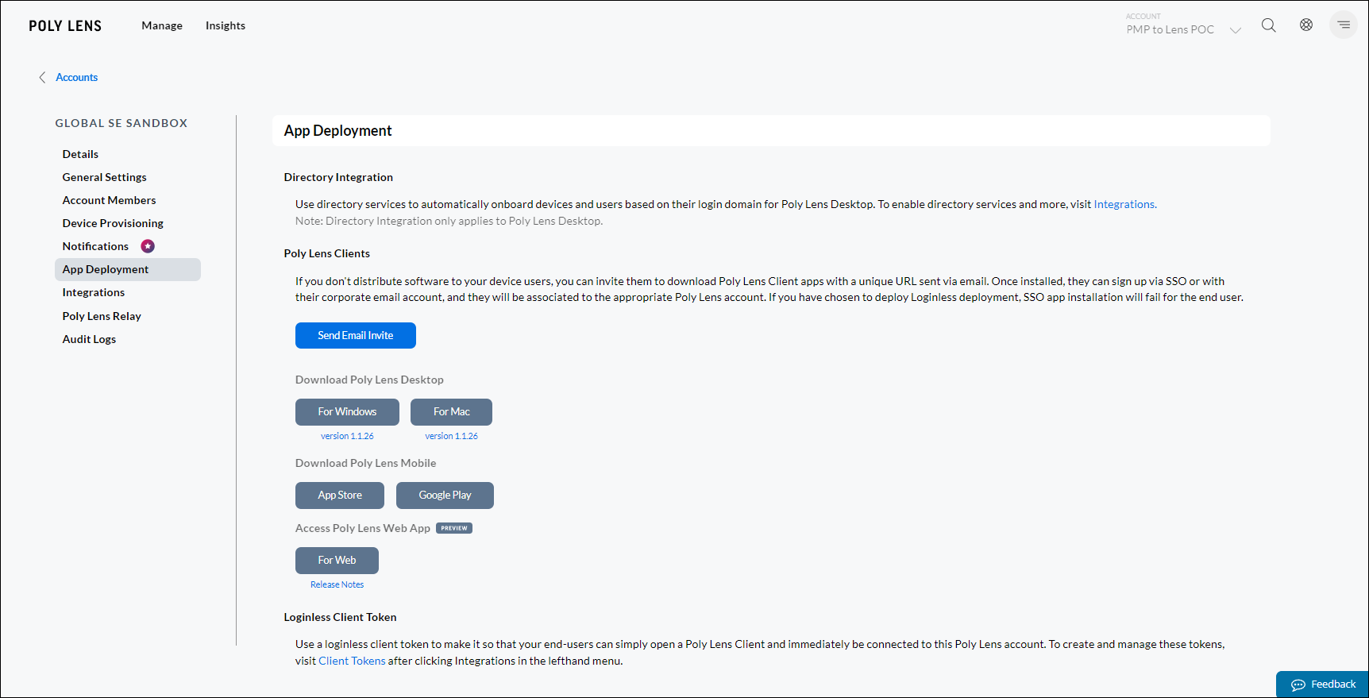Click the Notifications star badge icon
Screen dimensions: 1369x698
[x=148, y=246]
